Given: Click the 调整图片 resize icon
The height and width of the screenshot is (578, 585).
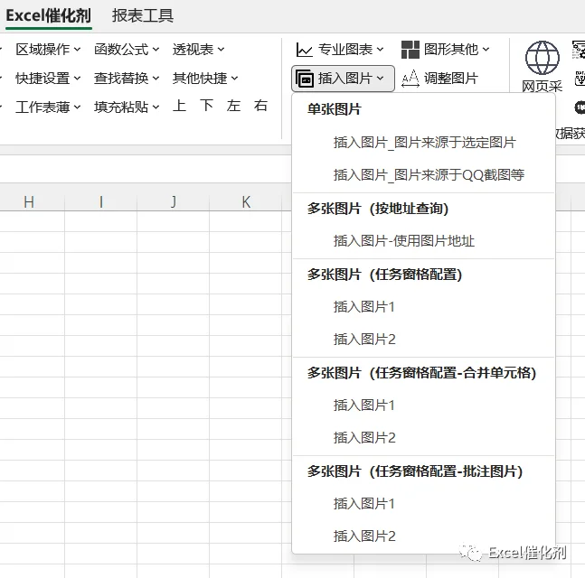Looking at the screenshot, I should [410, 79].
